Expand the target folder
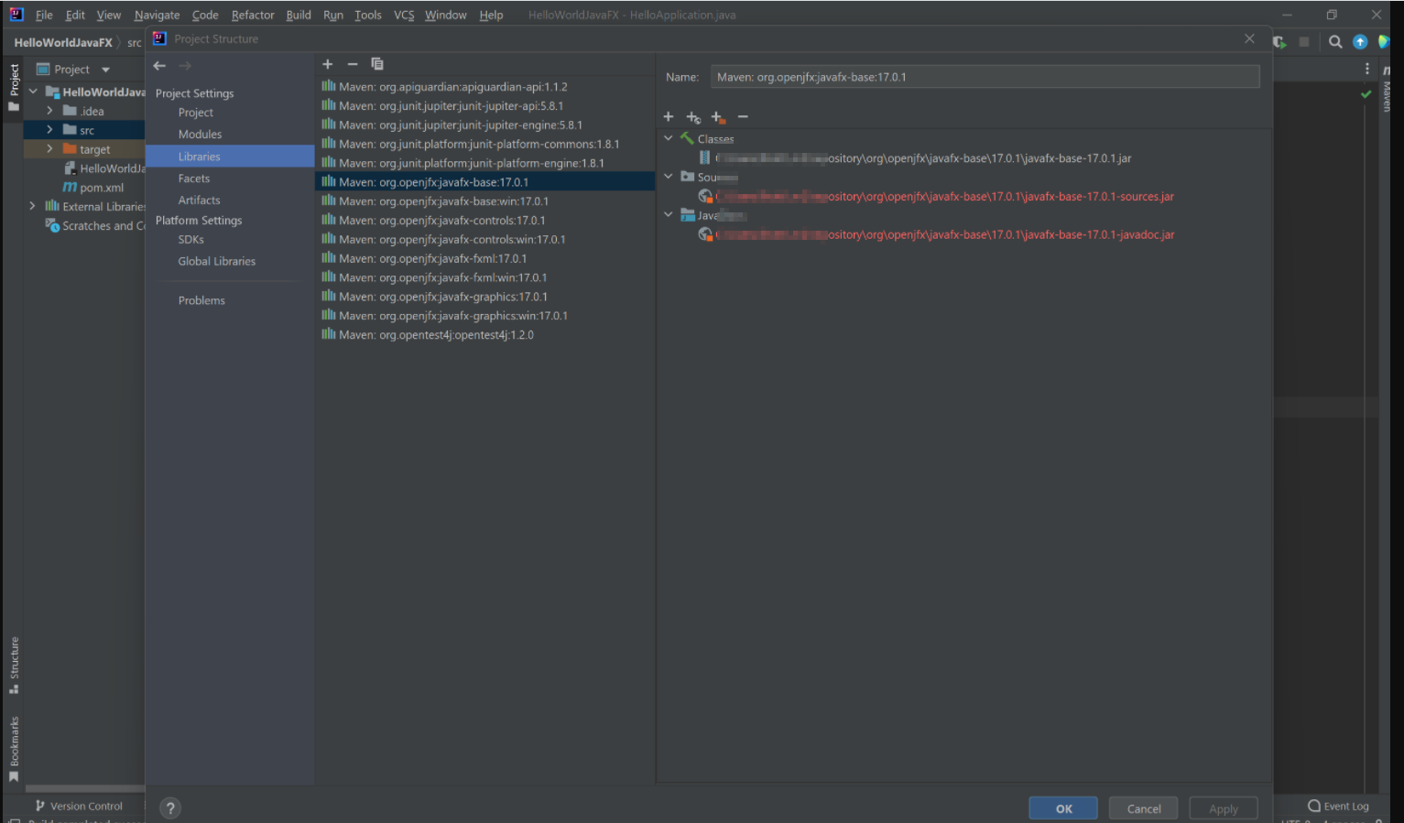This screenshot has height=823, width=1404. pyautogui.click(x=49, y=149)
